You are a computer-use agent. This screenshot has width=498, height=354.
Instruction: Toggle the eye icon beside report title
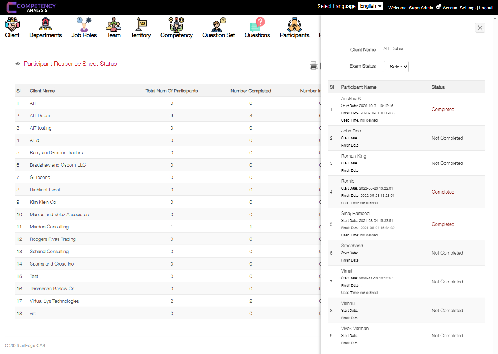click(x=17, y=64)
